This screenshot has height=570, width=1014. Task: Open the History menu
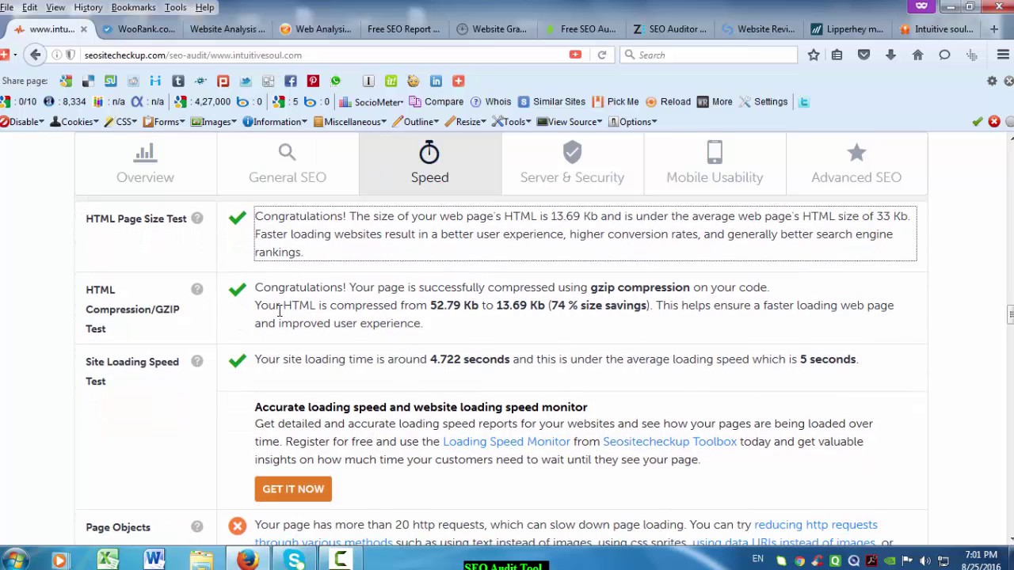pyautogui.click(x=88, y=7)
